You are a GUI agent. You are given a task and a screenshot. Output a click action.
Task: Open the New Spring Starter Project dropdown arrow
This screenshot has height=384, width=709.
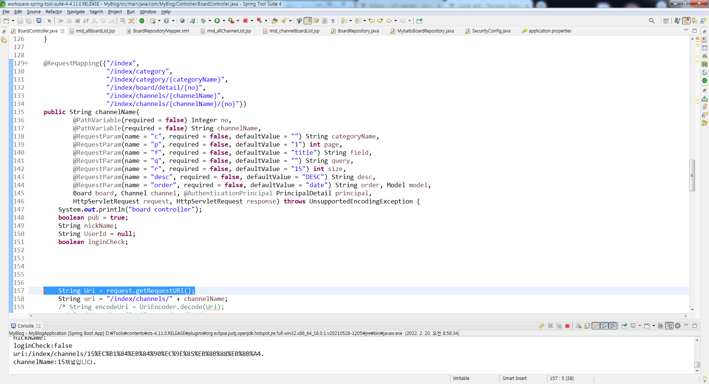[173, 21]
